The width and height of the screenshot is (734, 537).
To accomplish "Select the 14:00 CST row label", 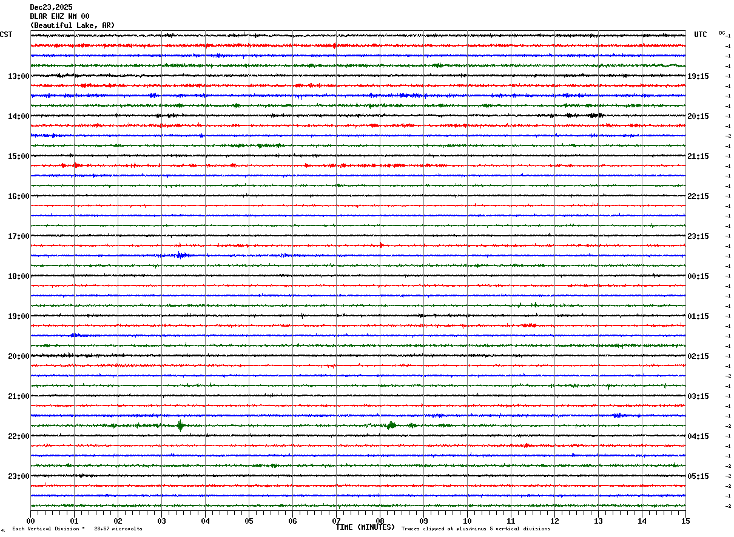I will pyautogui.click(x=18, y=116).
